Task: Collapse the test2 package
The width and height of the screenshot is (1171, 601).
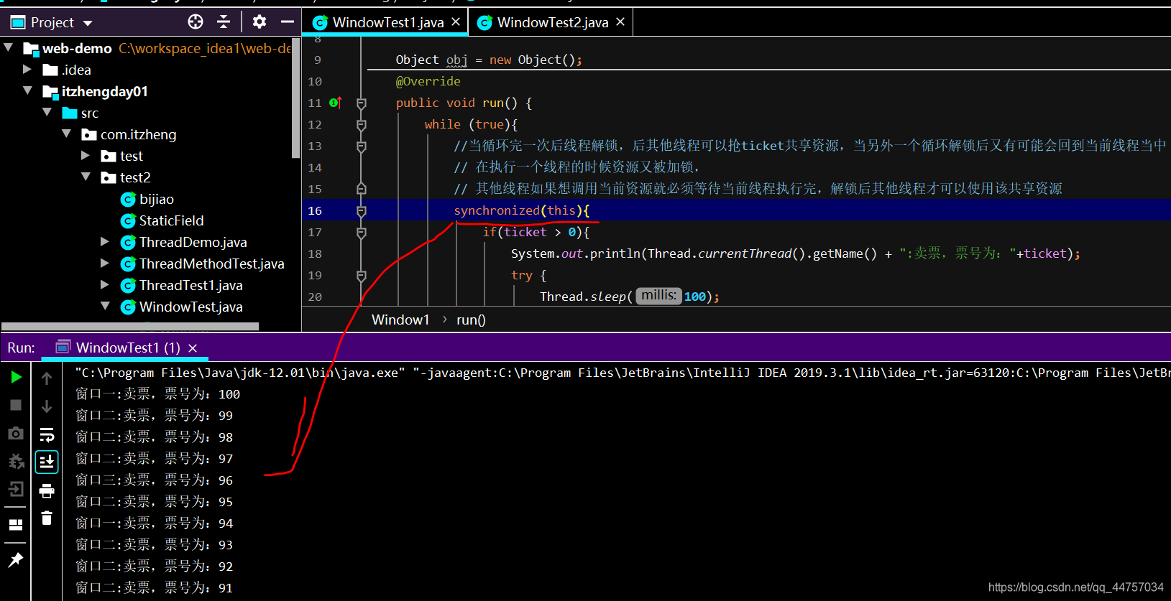Action: [86, 177]
